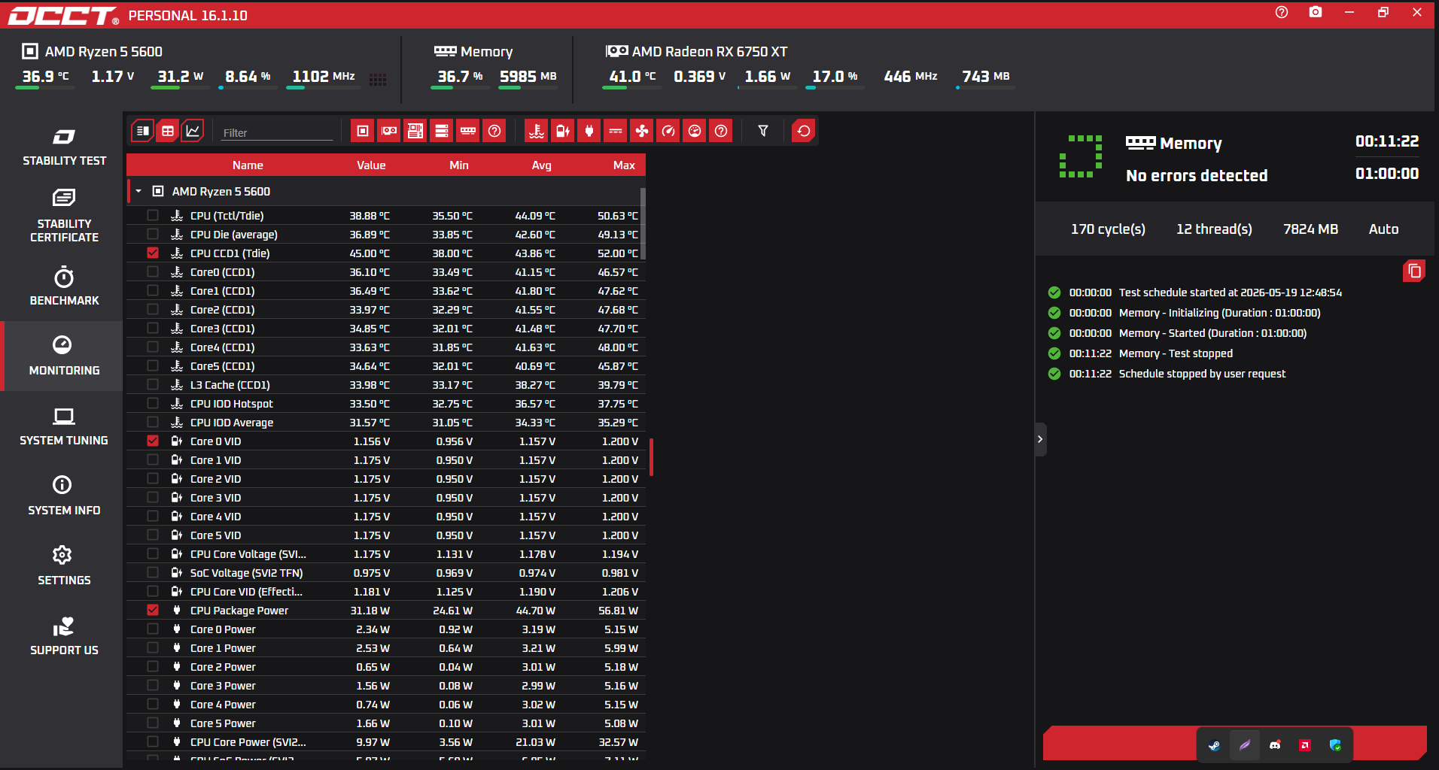The width and height of the screenshot is (1439, 770).
Task: Check the L3 Cache (CCD1) checkbox
Action: pos(153,384)
